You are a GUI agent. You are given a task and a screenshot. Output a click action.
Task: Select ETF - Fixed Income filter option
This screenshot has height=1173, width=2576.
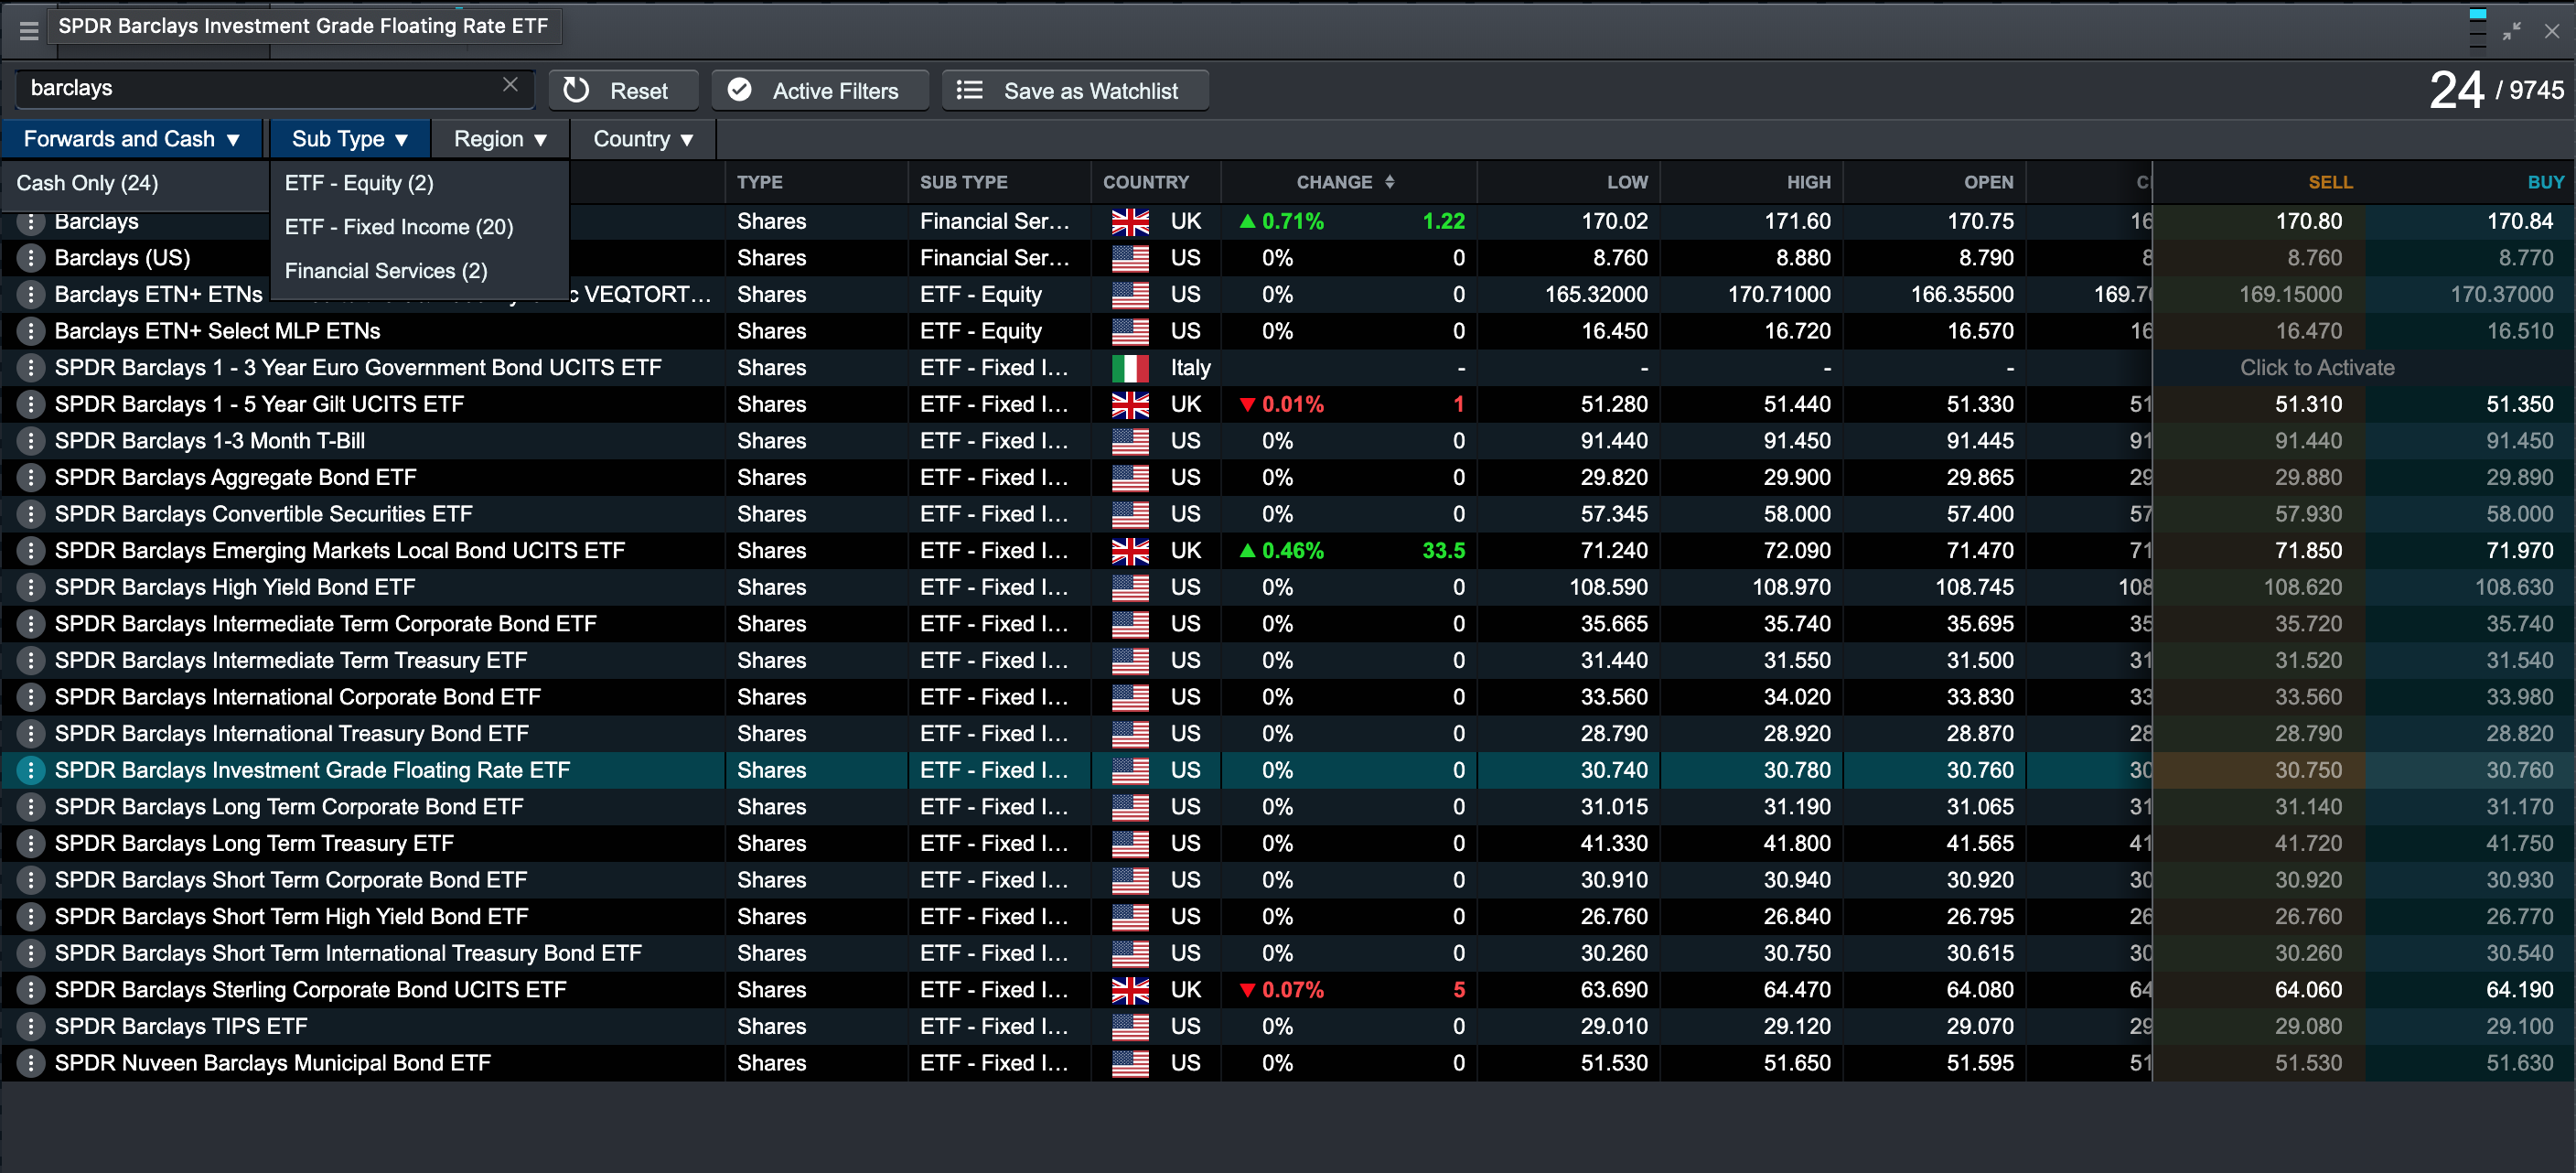tap(398, 227)
